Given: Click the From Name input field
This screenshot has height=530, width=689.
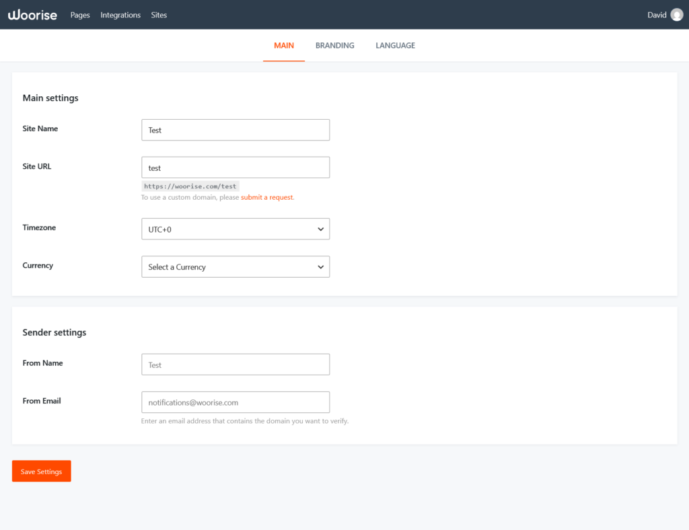Looking at the screenshot, I should tap(235, 365).
